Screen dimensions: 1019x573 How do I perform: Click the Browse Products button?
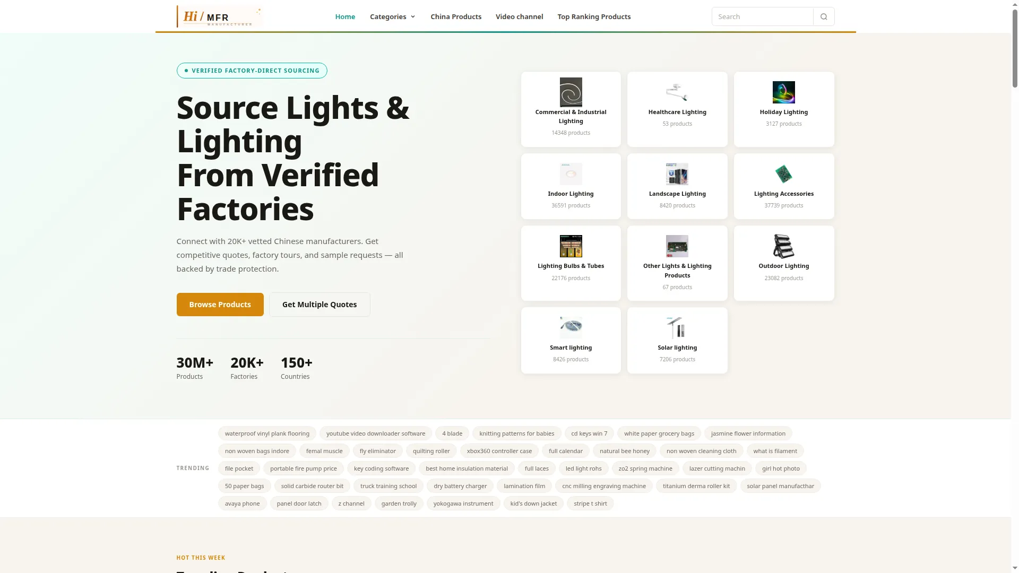click(x=220, y=305)
